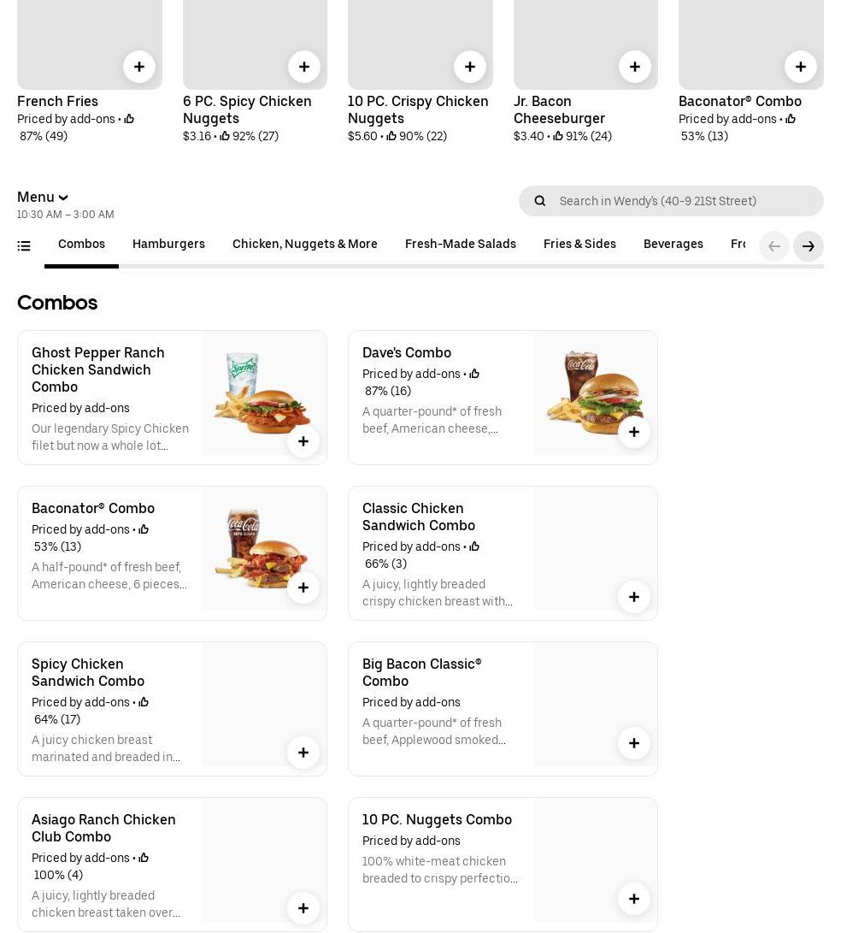841x933 pixels.
Task: Go to the Fries & Sides tab
Action: click(x=579, y=245)
